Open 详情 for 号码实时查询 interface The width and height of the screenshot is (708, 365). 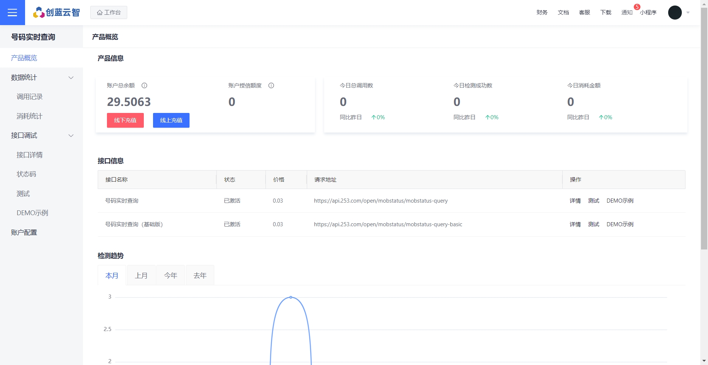click(x=575, y=201)
